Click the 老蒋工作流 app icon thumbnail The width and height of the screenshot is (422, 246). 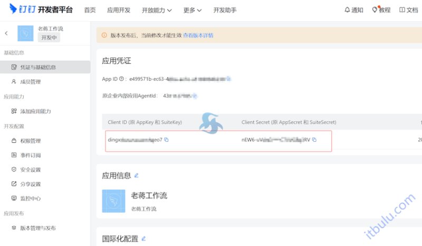coord(113,201)
